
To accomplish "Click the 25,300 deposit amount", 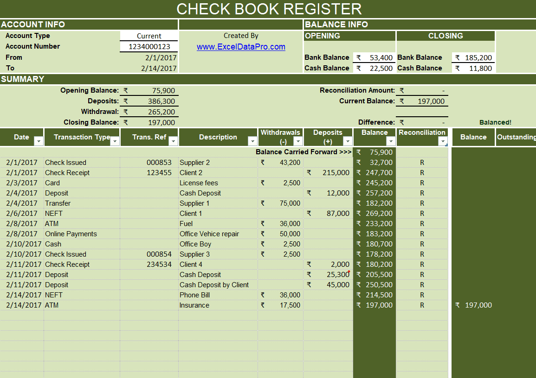I will (328, 275).
